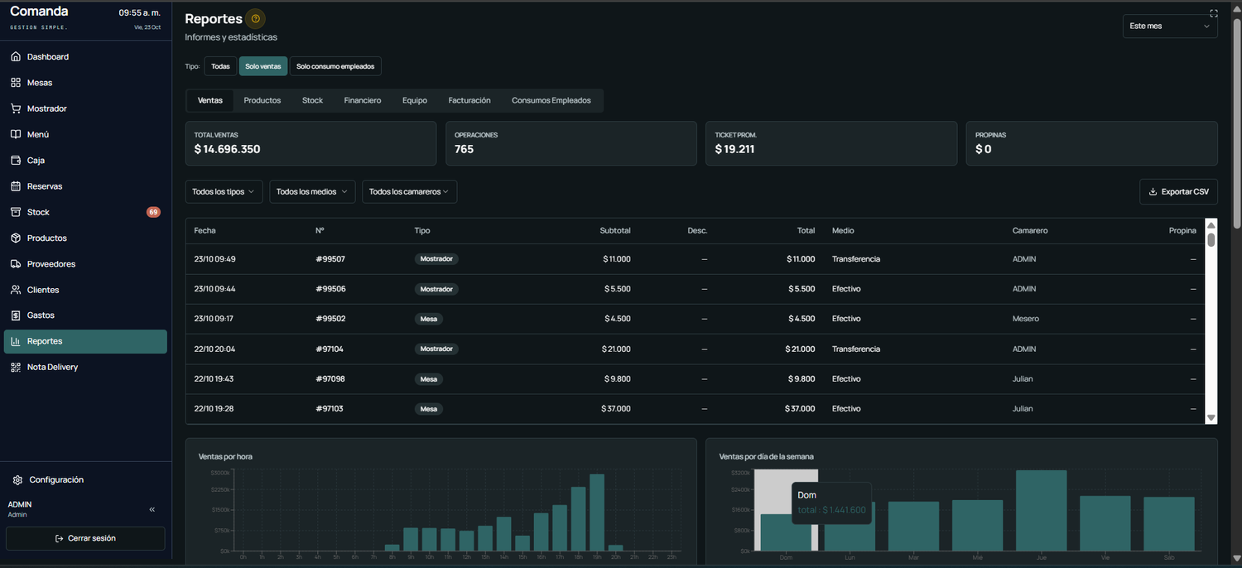Switch to the Facturación tab

(469, 100)
